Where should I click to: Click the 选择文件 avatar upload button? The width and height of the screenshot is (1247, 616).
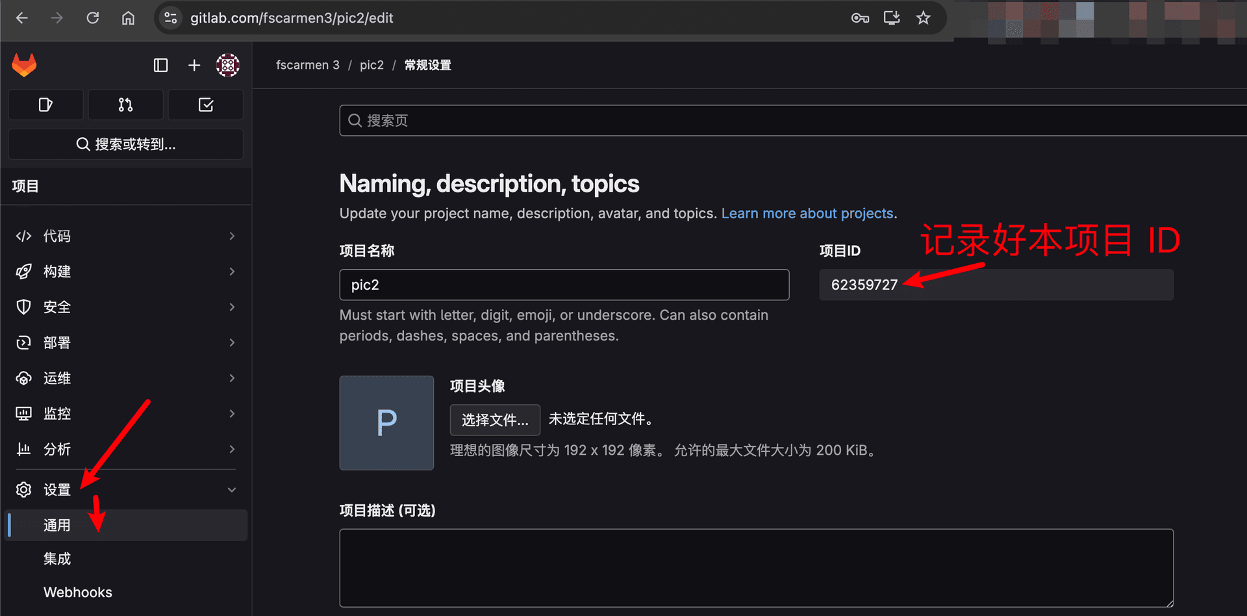pyautogui.click(x=494, y=420)
